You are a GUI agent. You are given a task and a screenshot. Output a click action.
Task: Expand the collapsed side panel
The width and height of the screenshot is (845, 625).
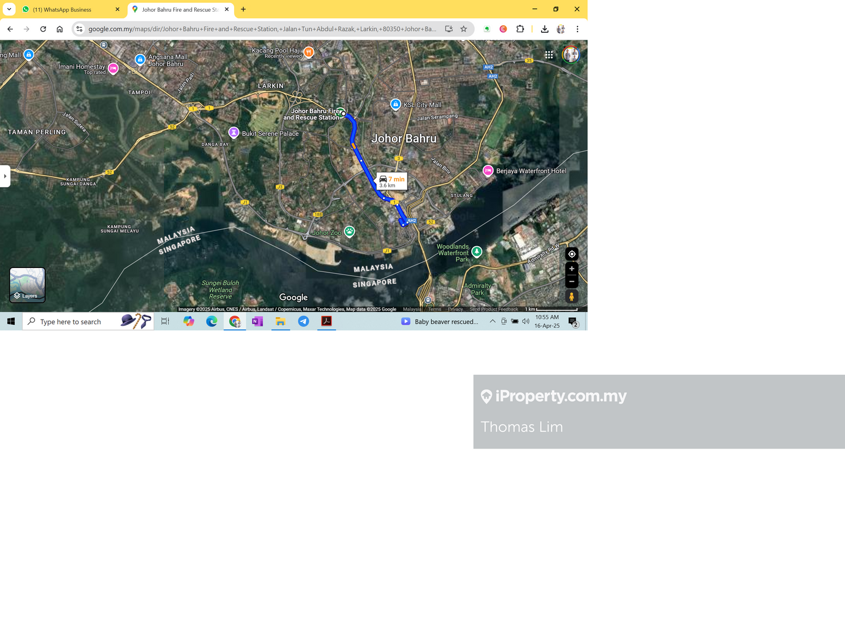pyautogui.click(x=5, y=176)
